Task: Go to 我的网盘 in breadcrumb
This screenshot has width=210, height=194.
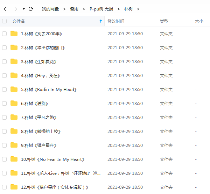Action: (50, 9)
